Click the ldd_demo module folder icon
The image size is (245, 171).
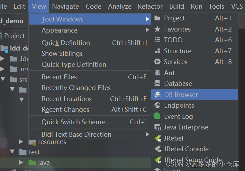[x=4, y=48]
